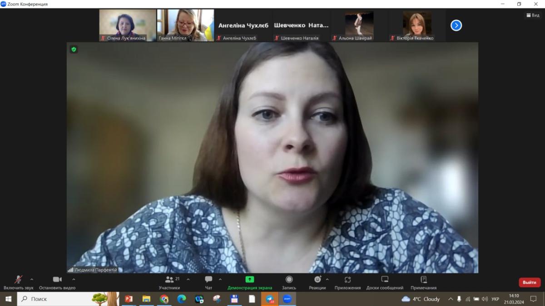
Task: Start recording with Запись button
Action: point(289,282)
